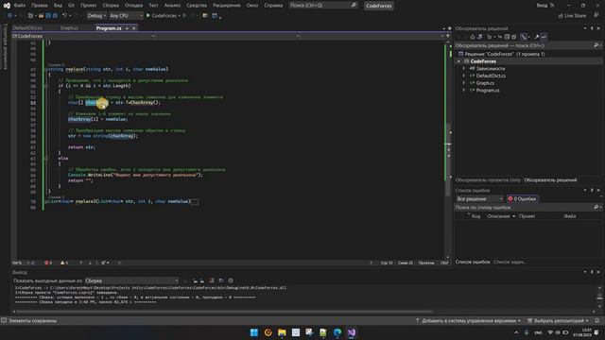This screenshot has width=605, height=340.
Task: Collapse the replace method at line 47
Action: pyautogui.click(x=45, y=69)
